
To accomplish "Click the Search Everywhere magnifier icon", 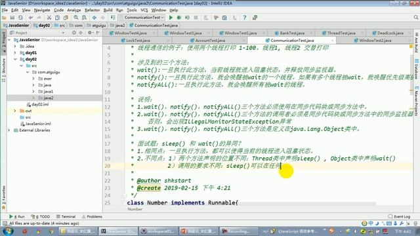I will point(415,18).
